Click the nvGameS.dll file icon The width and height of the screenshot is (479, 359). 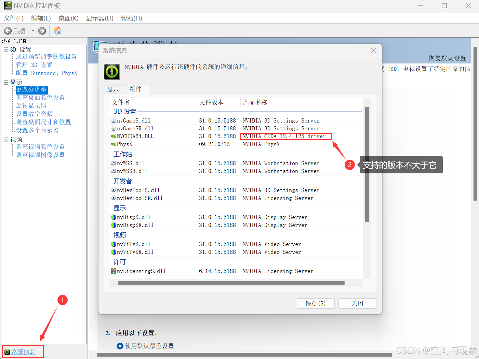pyautogui.click(x=114, y=120)
